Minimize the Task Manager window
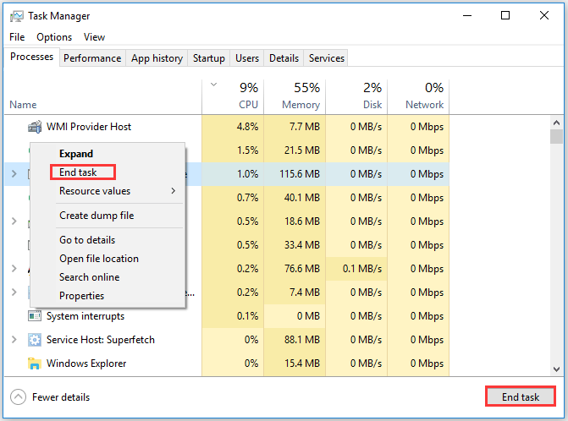The height and width of the screenshot is (421, 568). pos(467,15)
